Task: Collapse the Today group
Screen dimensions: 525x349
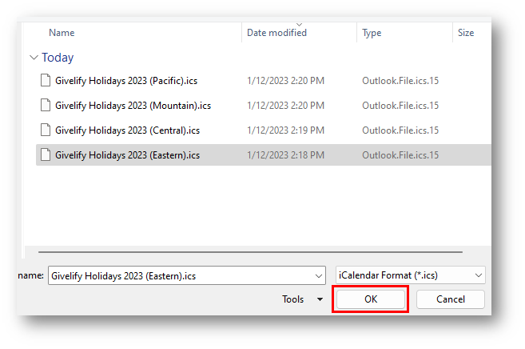Action: 34,58
